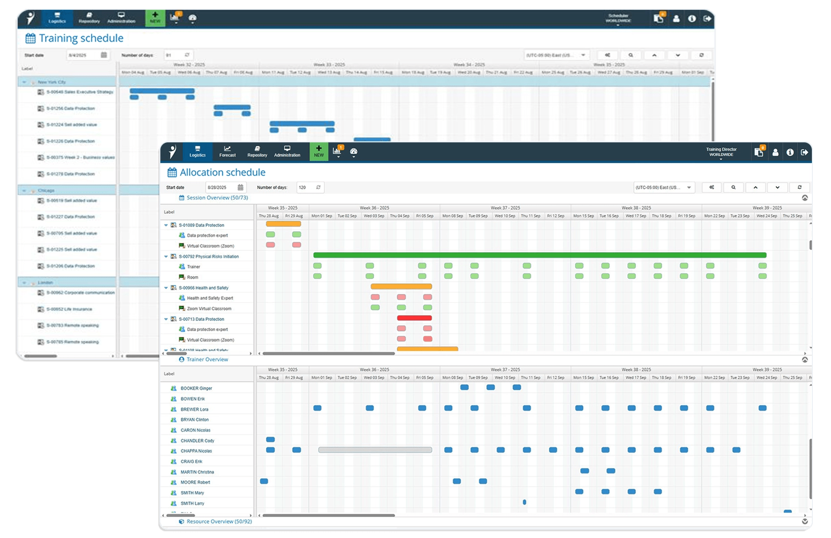This screenshot has width=831, height=538.
Task: Click search magnifier button in Allocation toolbar
Action: tap(733, 187)
